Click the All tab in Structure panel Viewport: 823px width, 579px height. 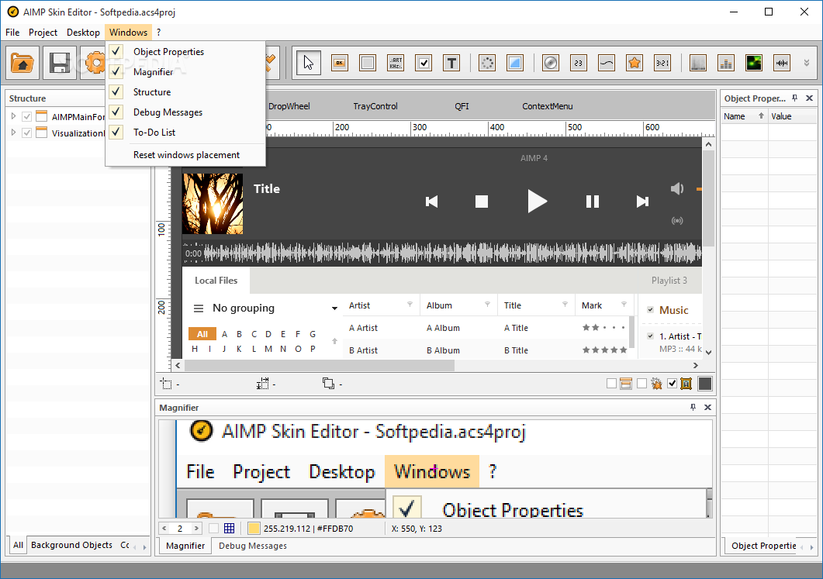tap(18, 546)
